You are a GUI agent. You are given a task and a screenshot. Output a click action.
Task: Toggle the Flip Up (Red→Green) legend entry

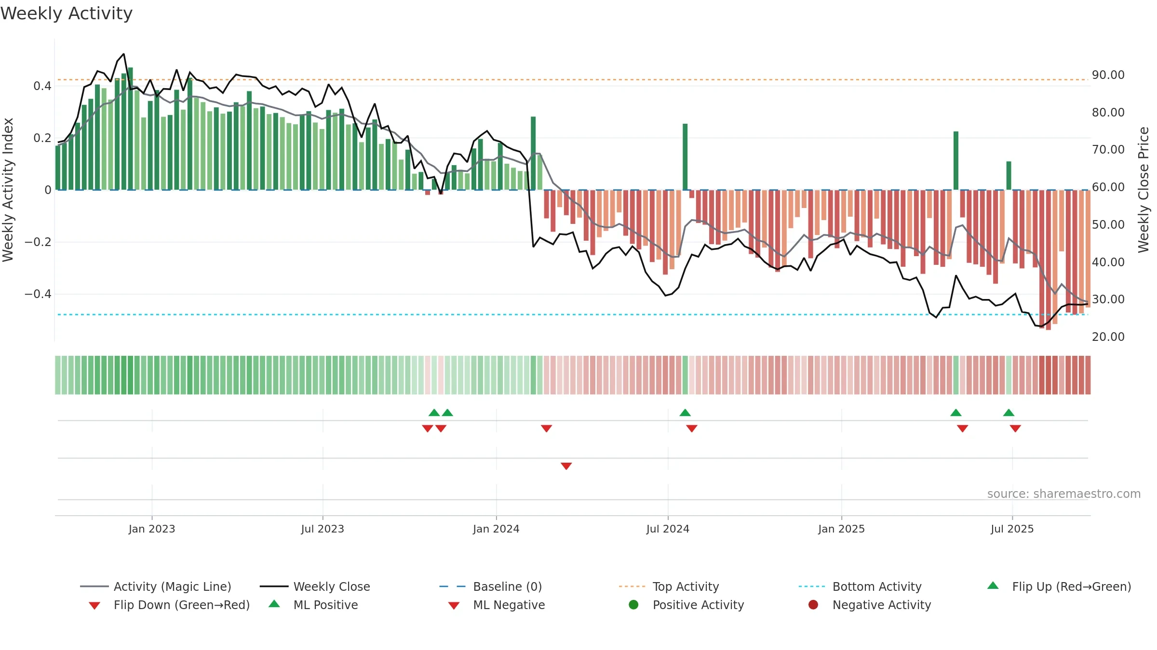click(1059, 586)
